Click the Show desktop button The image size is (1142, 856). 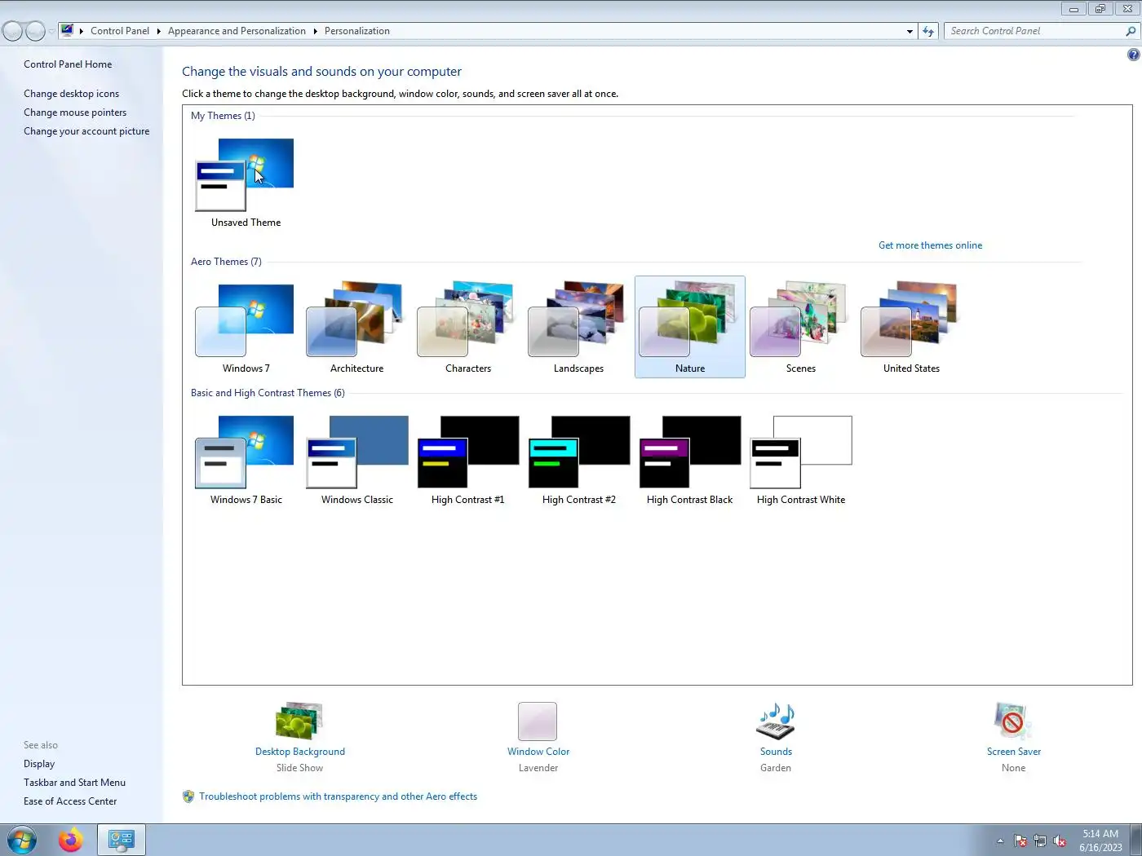coord(1135,840)
